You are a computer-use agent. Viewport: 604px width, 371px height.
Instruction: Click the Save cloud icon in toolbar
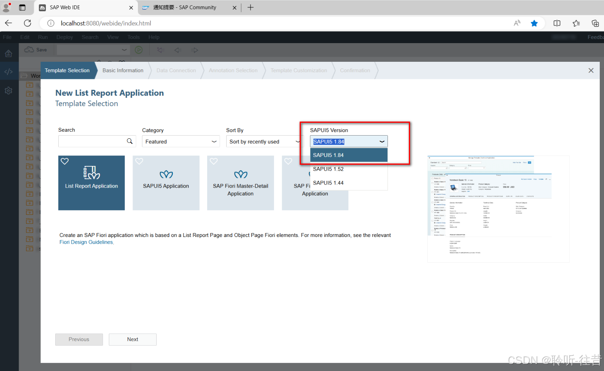click(29, 50)
